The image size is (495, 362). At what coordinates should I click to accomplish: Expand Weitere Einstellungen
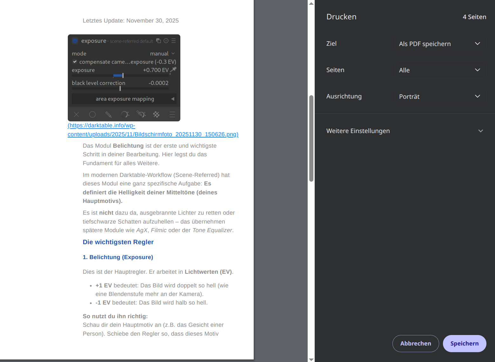[405, 131]
